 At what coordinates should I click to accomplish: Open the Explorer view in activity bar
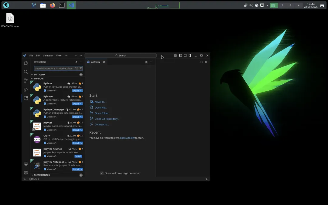point(26,63)
